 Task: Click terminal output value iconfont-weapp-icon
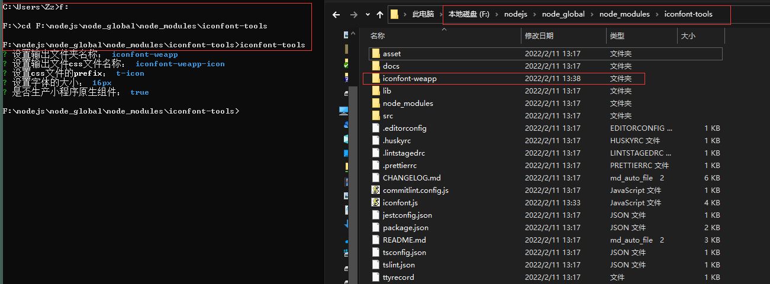180,64
